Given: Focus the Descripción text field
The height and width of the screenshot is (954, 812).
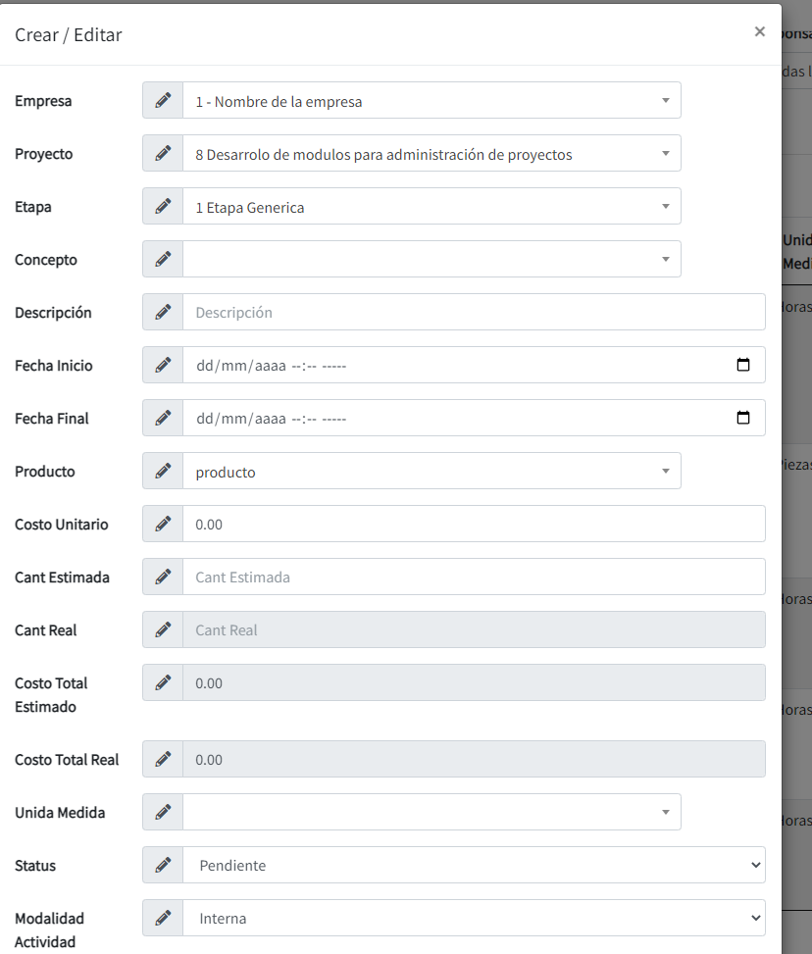Looking at the screenshot, I should coord(474,312).
